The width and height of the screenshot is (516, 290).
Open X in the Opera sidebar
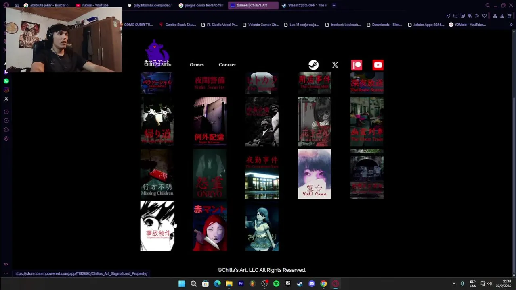tap(6, 99)
